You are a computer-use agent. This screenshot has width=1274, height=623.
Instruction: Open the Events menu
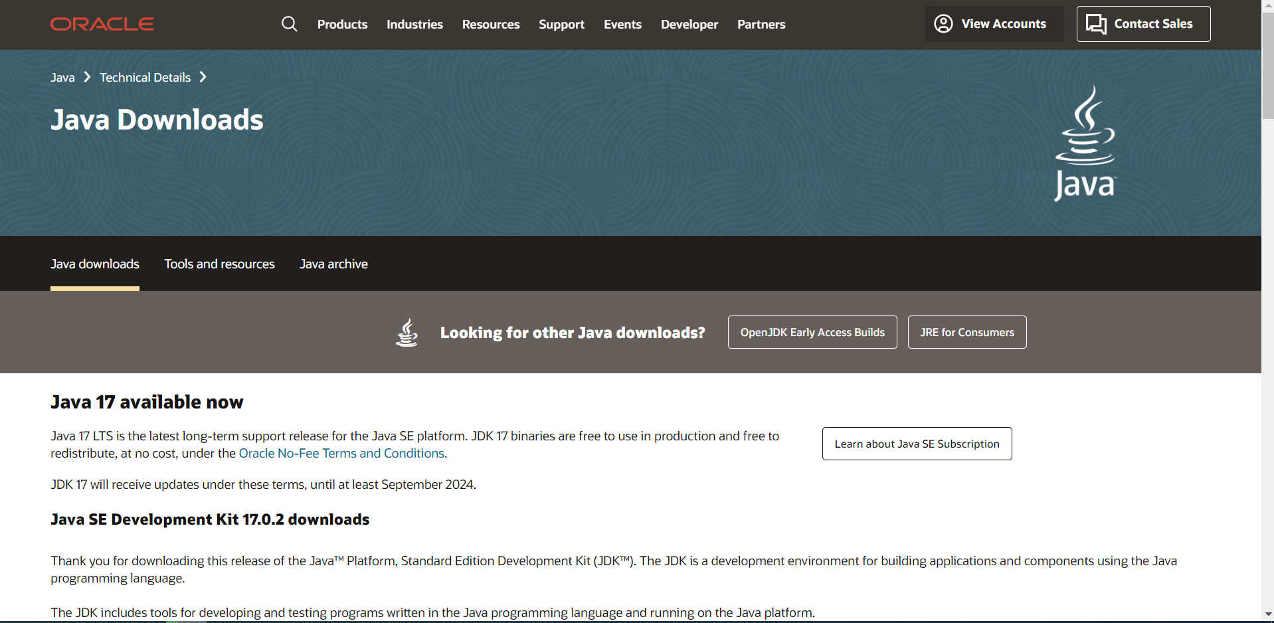[x=622, y=24]
